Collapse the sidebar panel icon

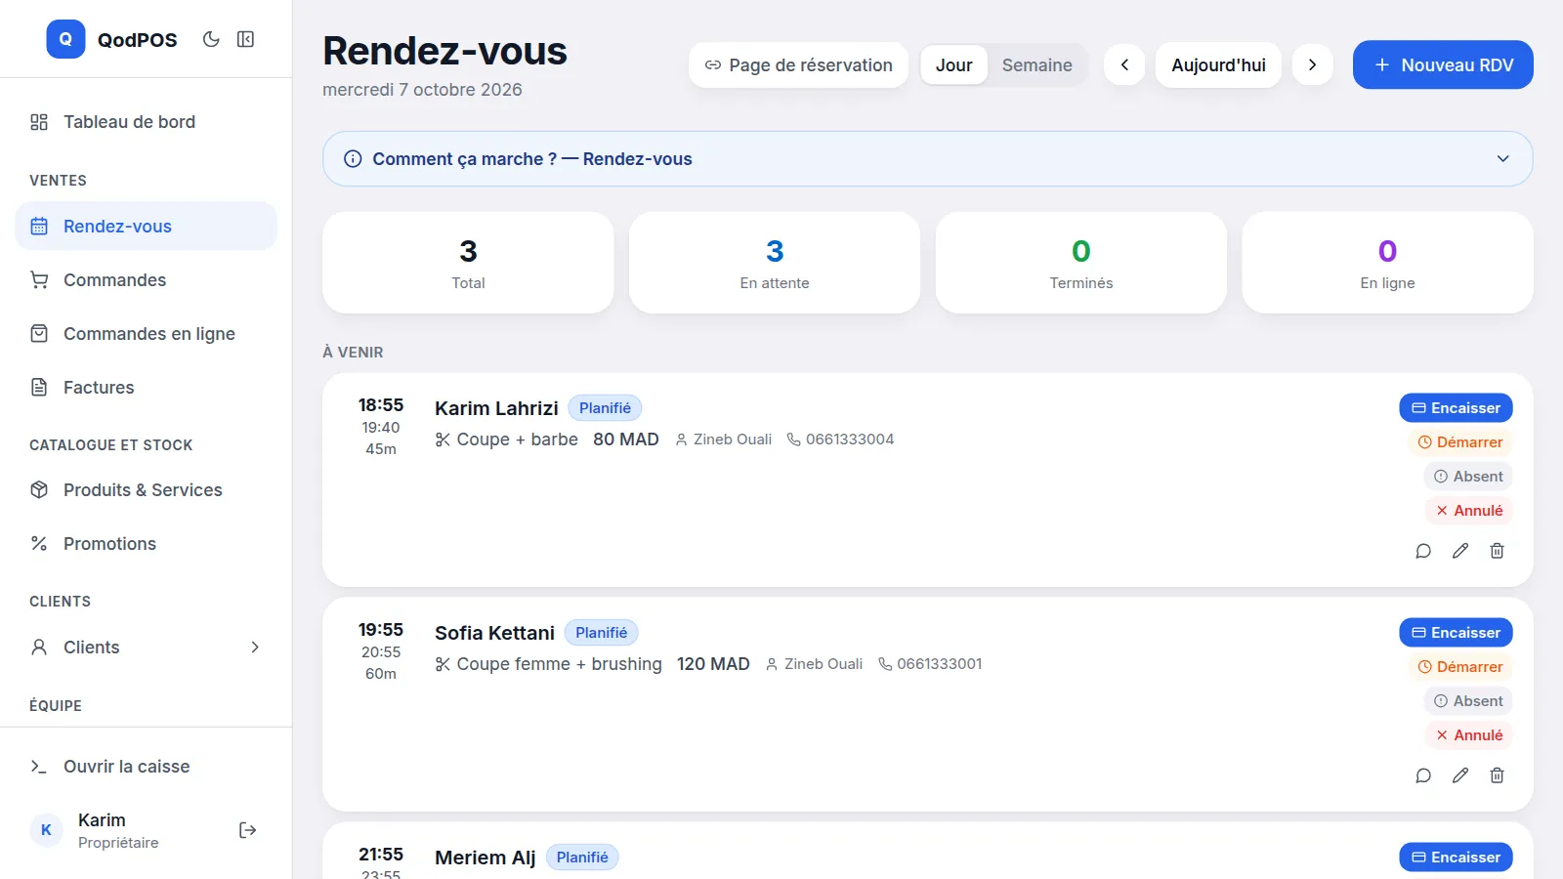246,39
